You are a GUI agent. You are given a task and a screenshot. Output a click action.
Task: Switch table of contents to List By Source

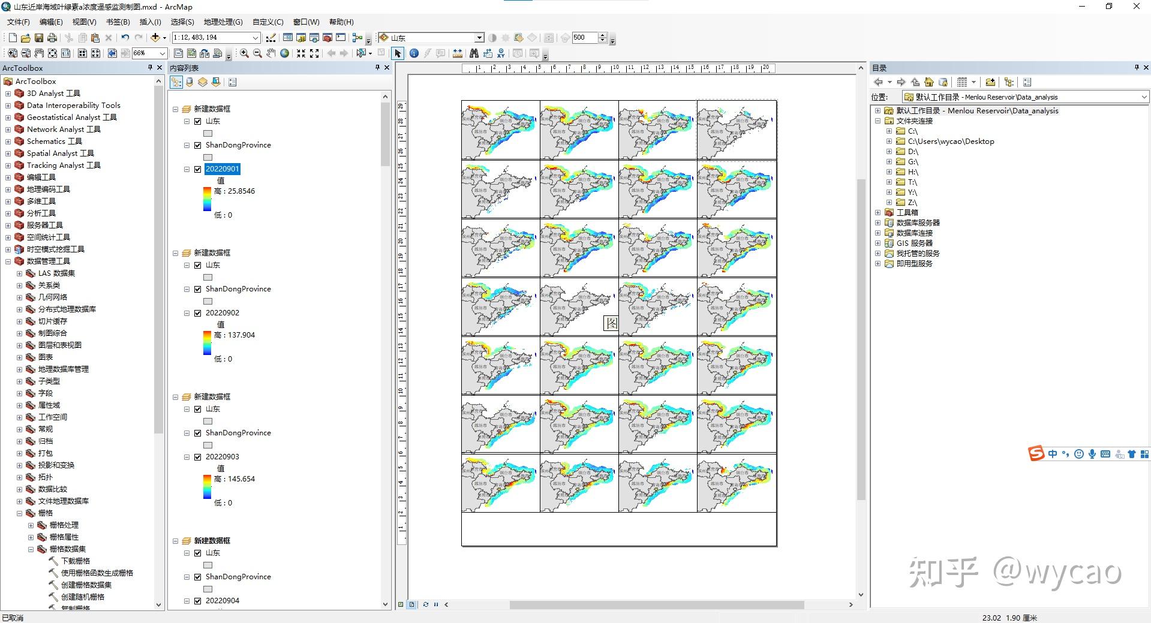[x=190, y=82]
